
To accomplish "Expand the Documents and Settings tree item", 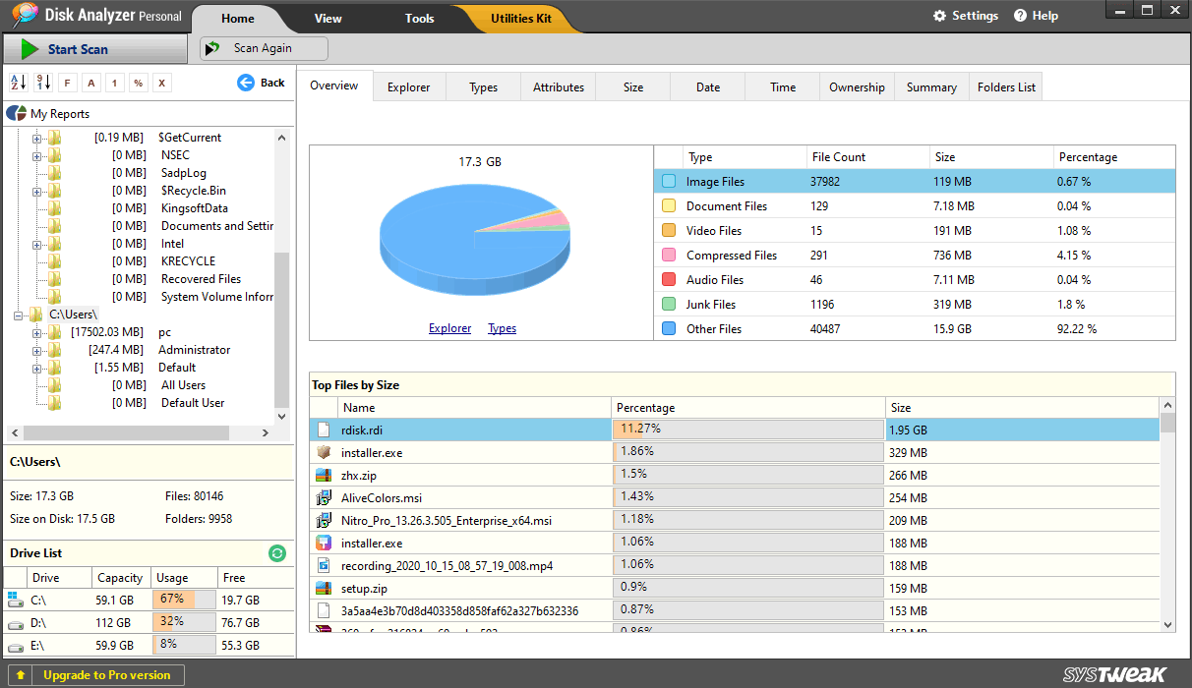I will pyautogui.click(x=36, y=225).
